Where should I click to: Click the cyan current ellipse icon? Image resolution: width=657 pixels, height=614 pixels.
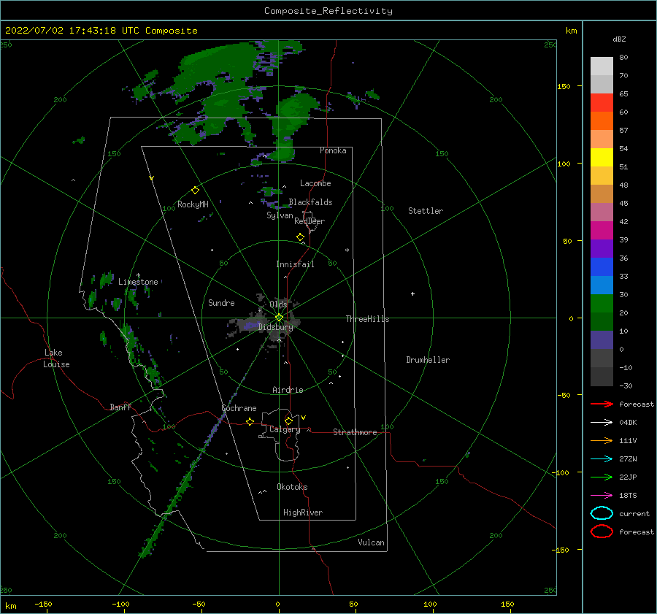coord(602,513)
